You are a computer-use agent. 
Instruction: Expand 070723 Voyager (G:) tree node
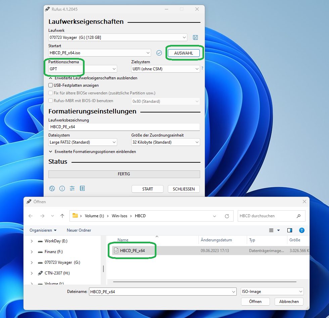coord(32,262)
